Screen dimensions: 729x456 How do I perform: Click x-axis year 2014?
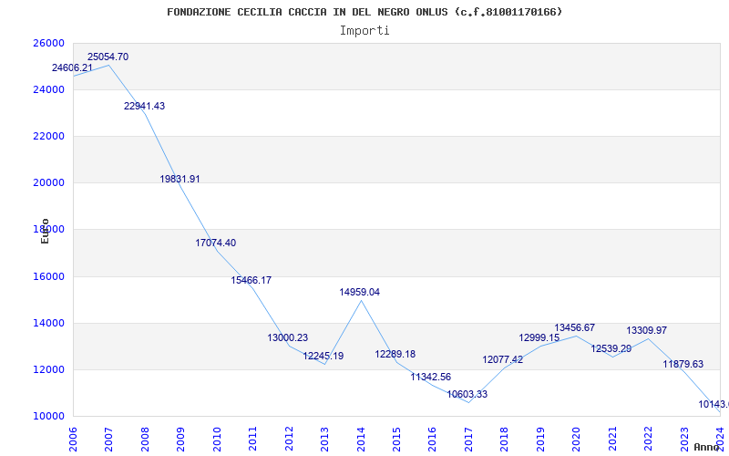coord(361,440)
